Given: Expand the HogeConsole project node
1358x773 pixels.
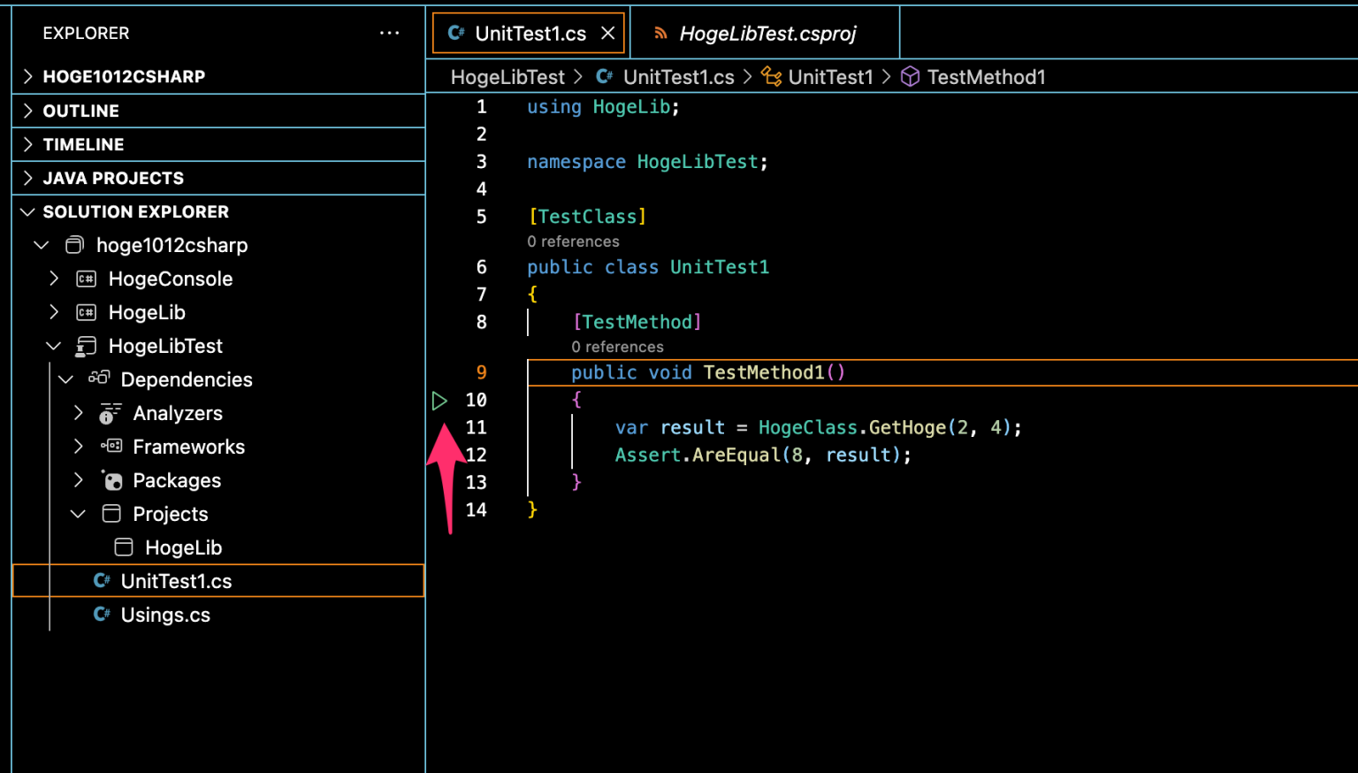Looking at the screenshot, I should pos(53,279).
